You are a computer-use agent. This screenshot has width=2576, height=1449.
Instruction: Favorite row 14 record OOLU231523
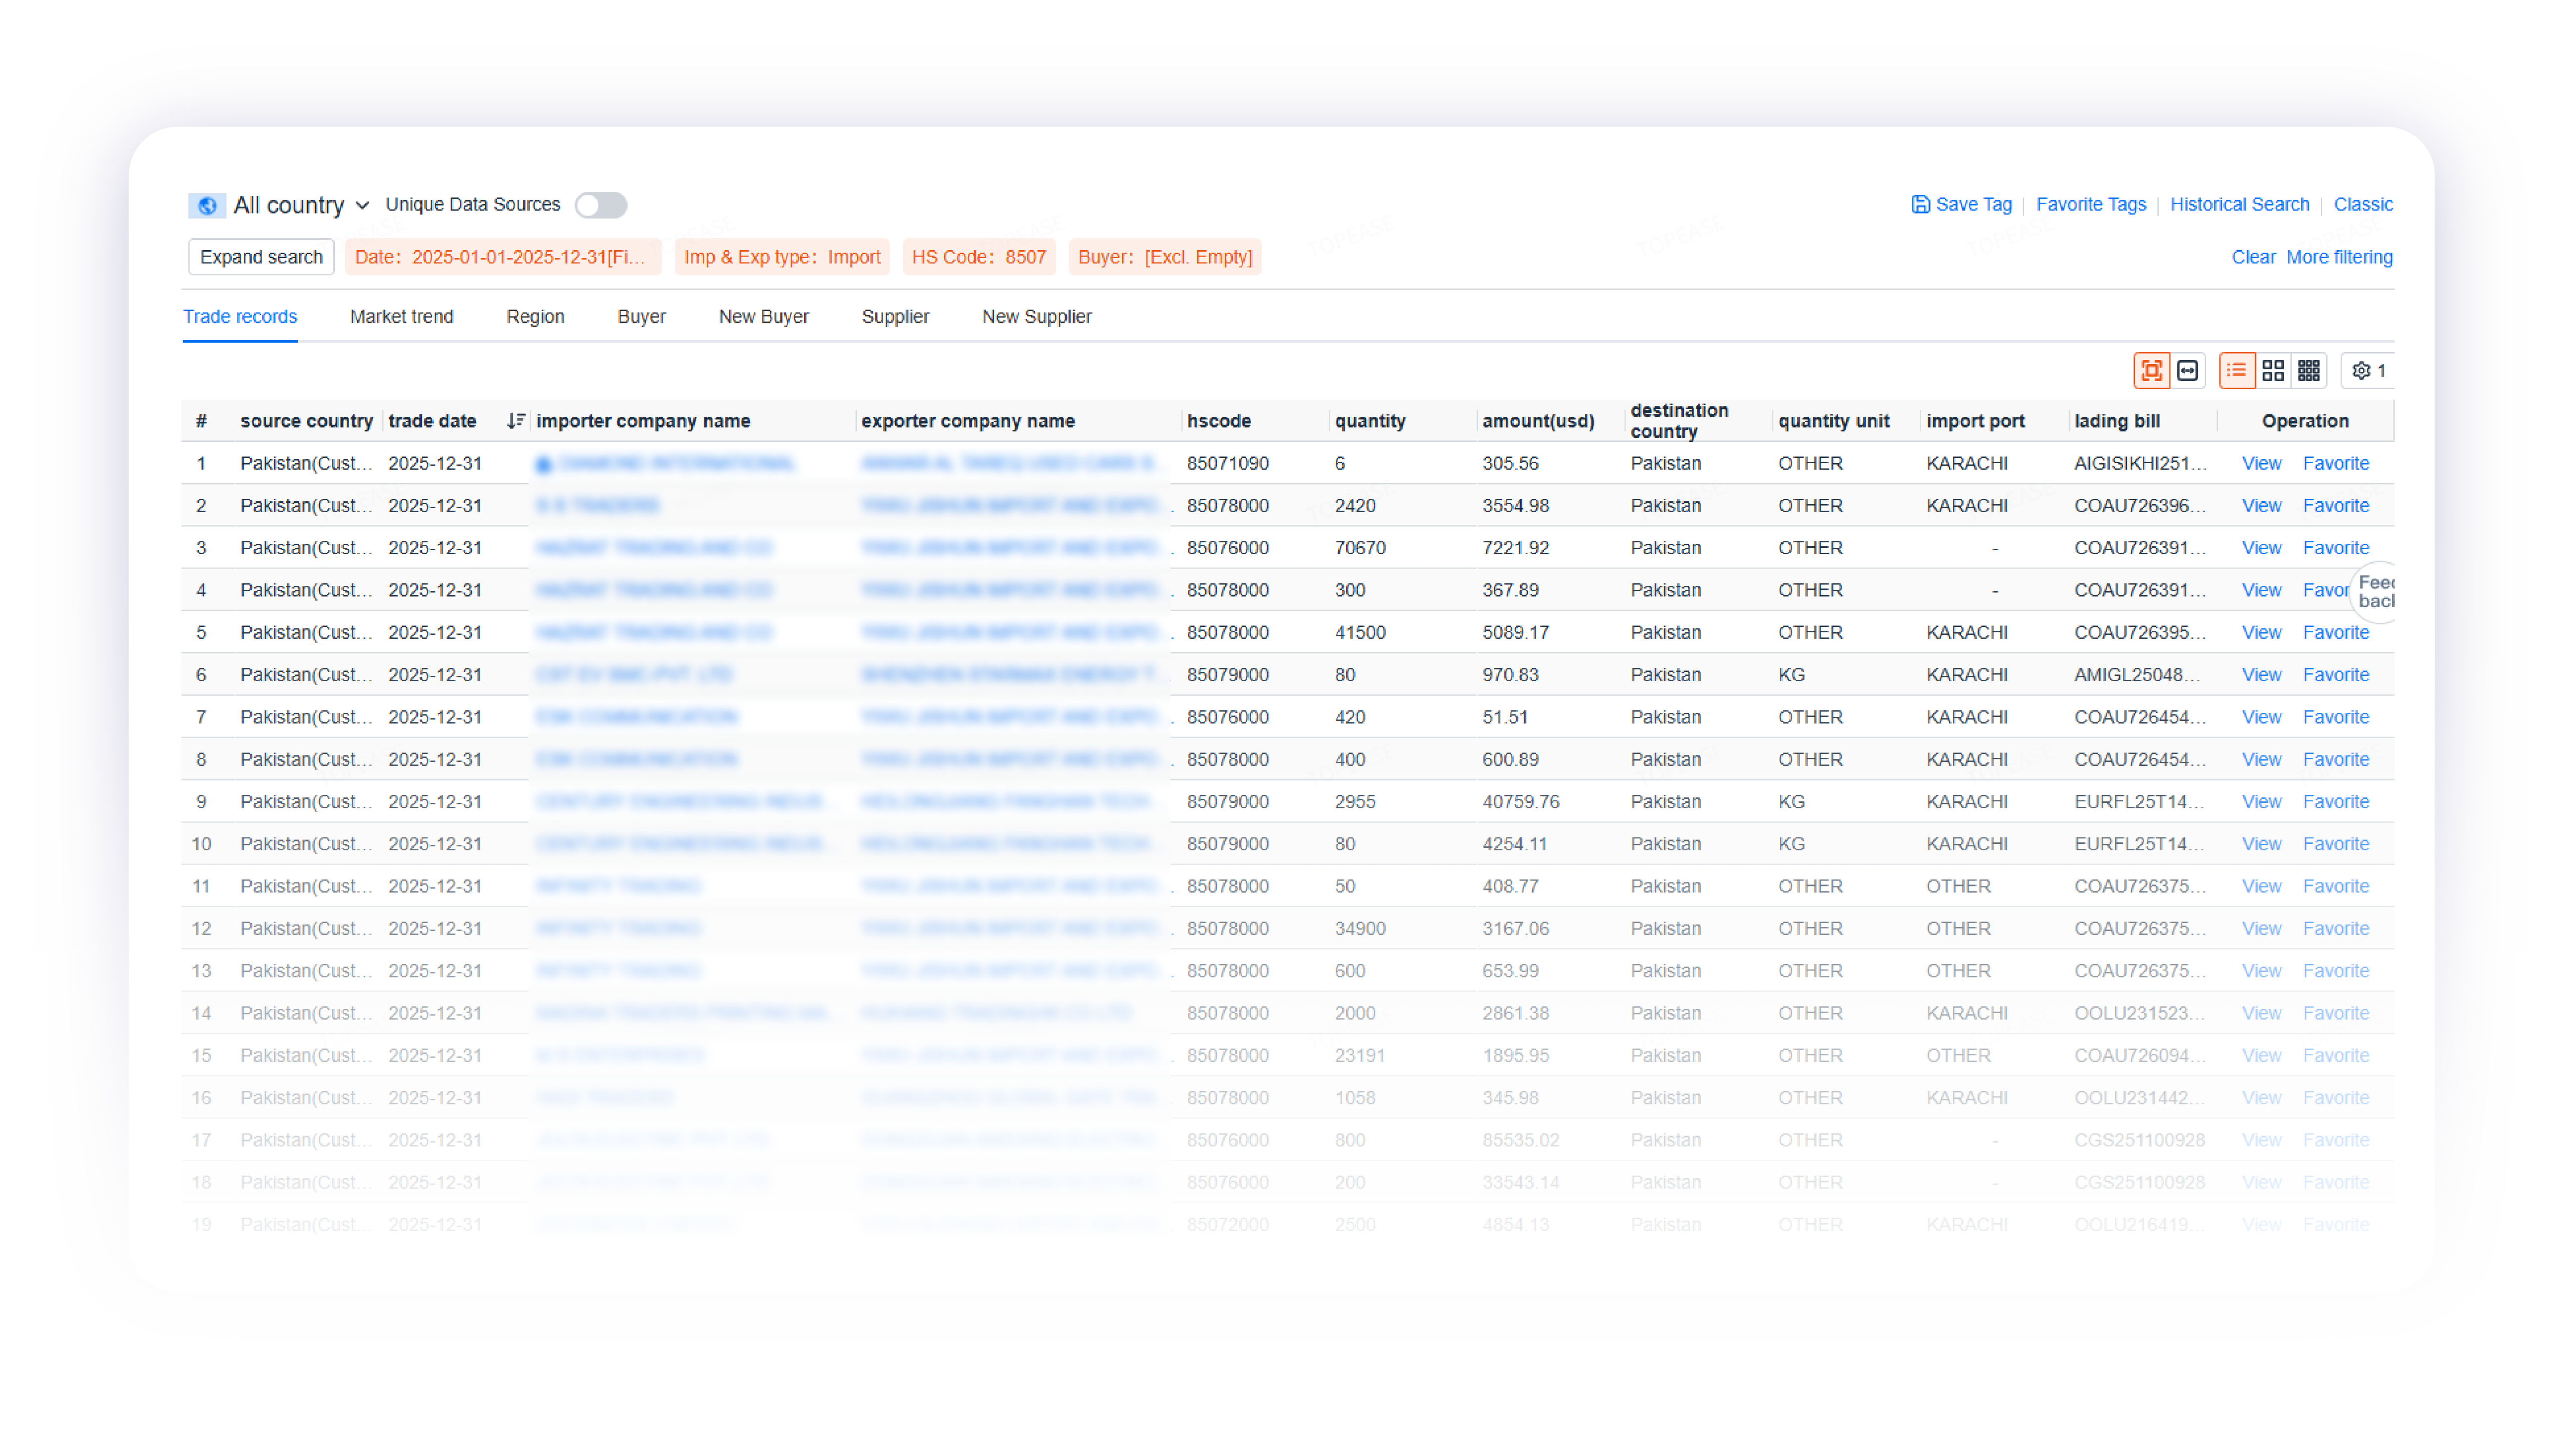pos(2336,1013)
